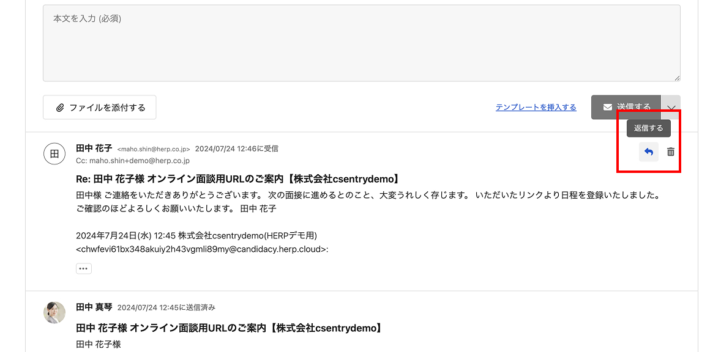Click the maho.shin@herp.co.jp sender address
Screen dimensions: 721x352
pyautogui.click(x=154, y=149)
